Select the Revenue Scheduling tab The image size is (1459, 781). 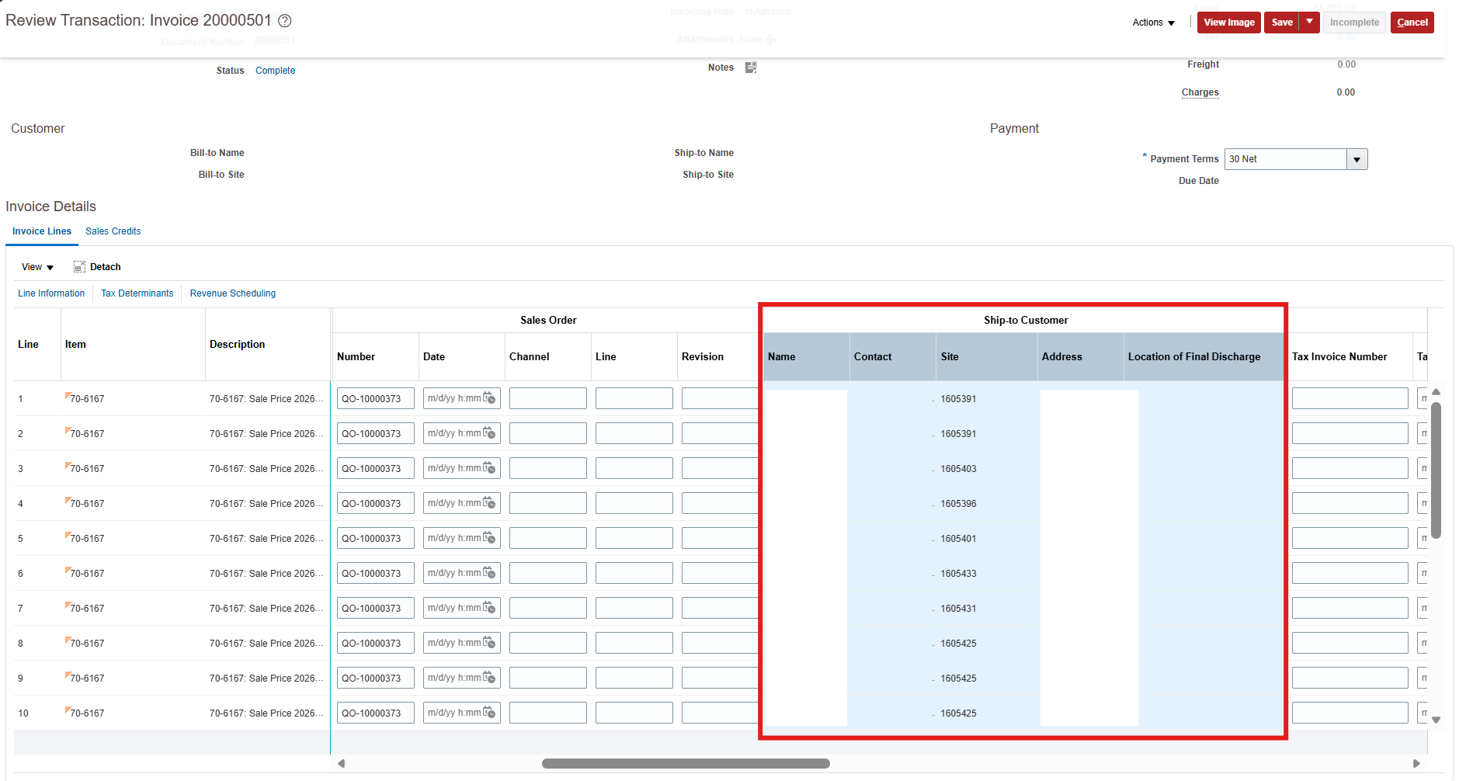point(233,293)
